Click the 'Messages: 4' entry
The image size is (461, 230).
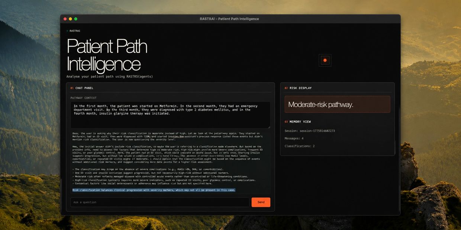294,138
